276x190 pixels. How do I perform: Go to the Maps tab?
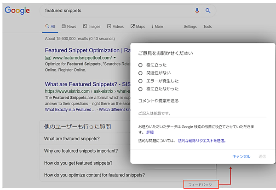tap(138, 27)
